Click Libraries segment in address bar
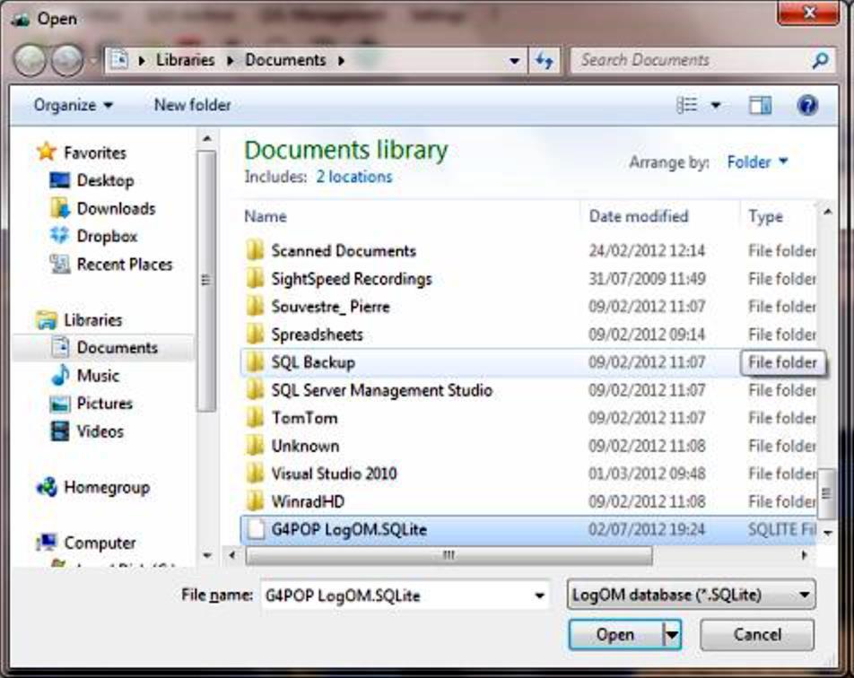The image size is (854, 678). pos(185,60)
